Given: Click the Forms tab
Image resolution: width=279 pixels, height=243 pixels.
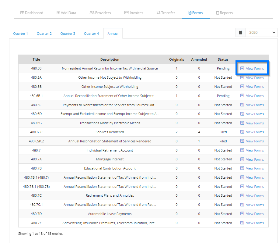Looking at the screenshot, I should point(196,13).
